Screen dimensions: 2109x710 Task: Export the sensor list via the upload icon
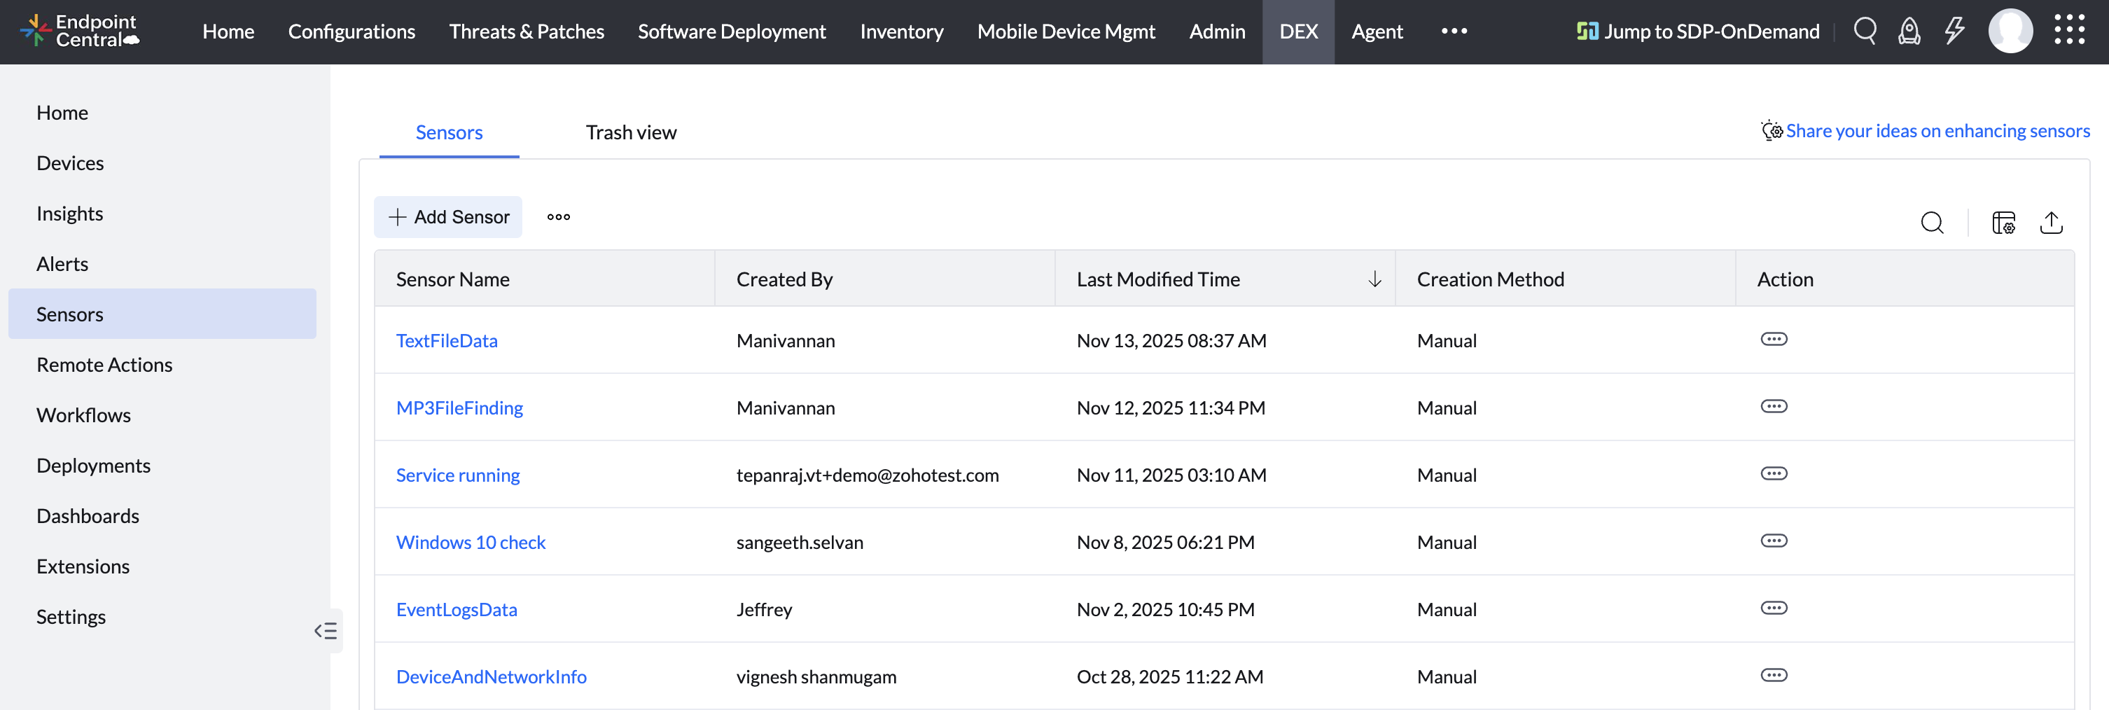[2052, 223]
